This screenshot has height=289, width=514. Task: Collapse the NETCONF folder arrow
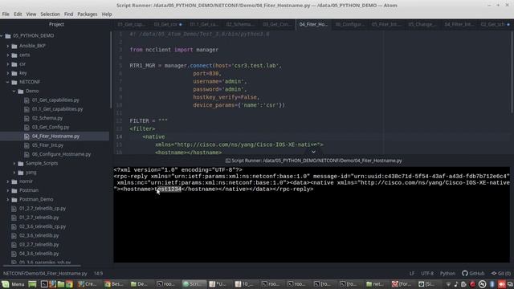(8, 82)
